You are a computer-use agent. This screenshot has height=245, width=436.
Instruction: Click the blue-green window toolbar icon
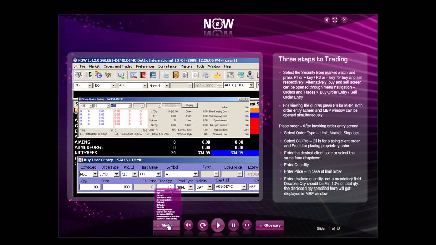(x=241, y=75)
